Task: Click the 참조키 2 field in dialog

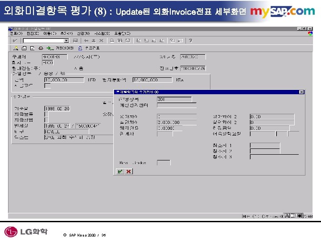Action: pyautogui.click(x=265, y=151)
